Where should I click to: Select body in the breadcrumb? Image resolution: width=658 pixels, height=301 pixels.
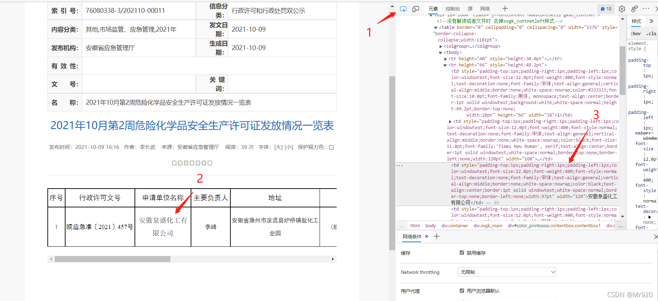pos(431,226)
